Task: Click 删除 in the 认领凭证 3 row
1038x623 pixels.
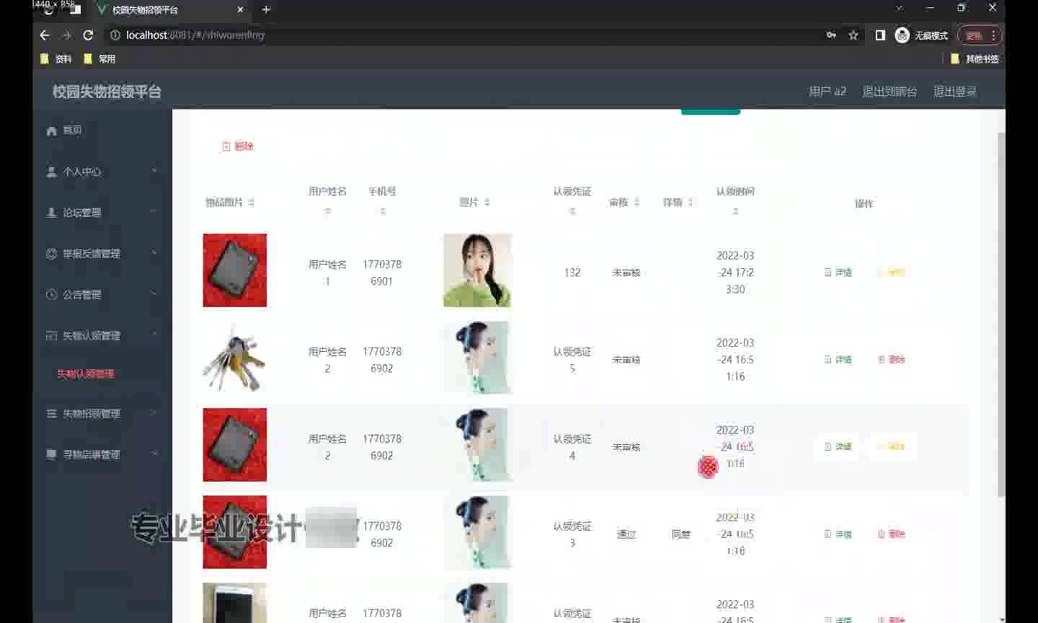Action: pyautogui.click(x=892, y=534)
